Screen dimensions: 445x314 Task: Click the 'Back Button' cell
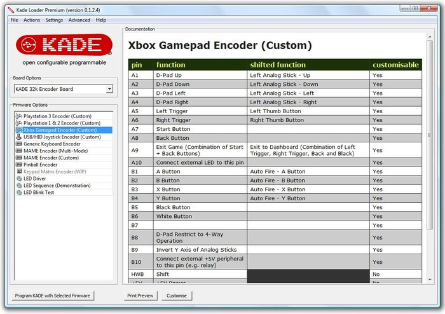click(200, 138)
